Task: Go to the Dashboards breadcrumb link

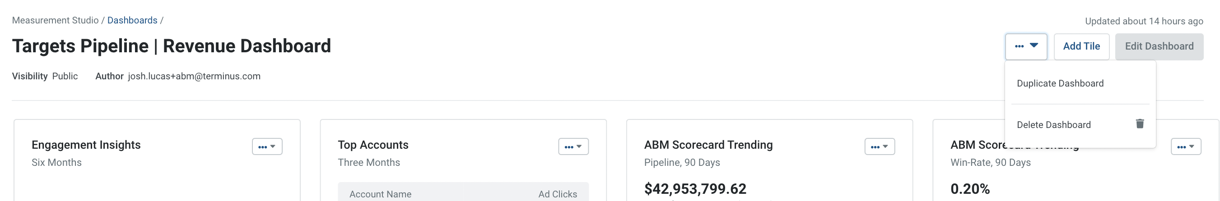Action: pos(132,20)
